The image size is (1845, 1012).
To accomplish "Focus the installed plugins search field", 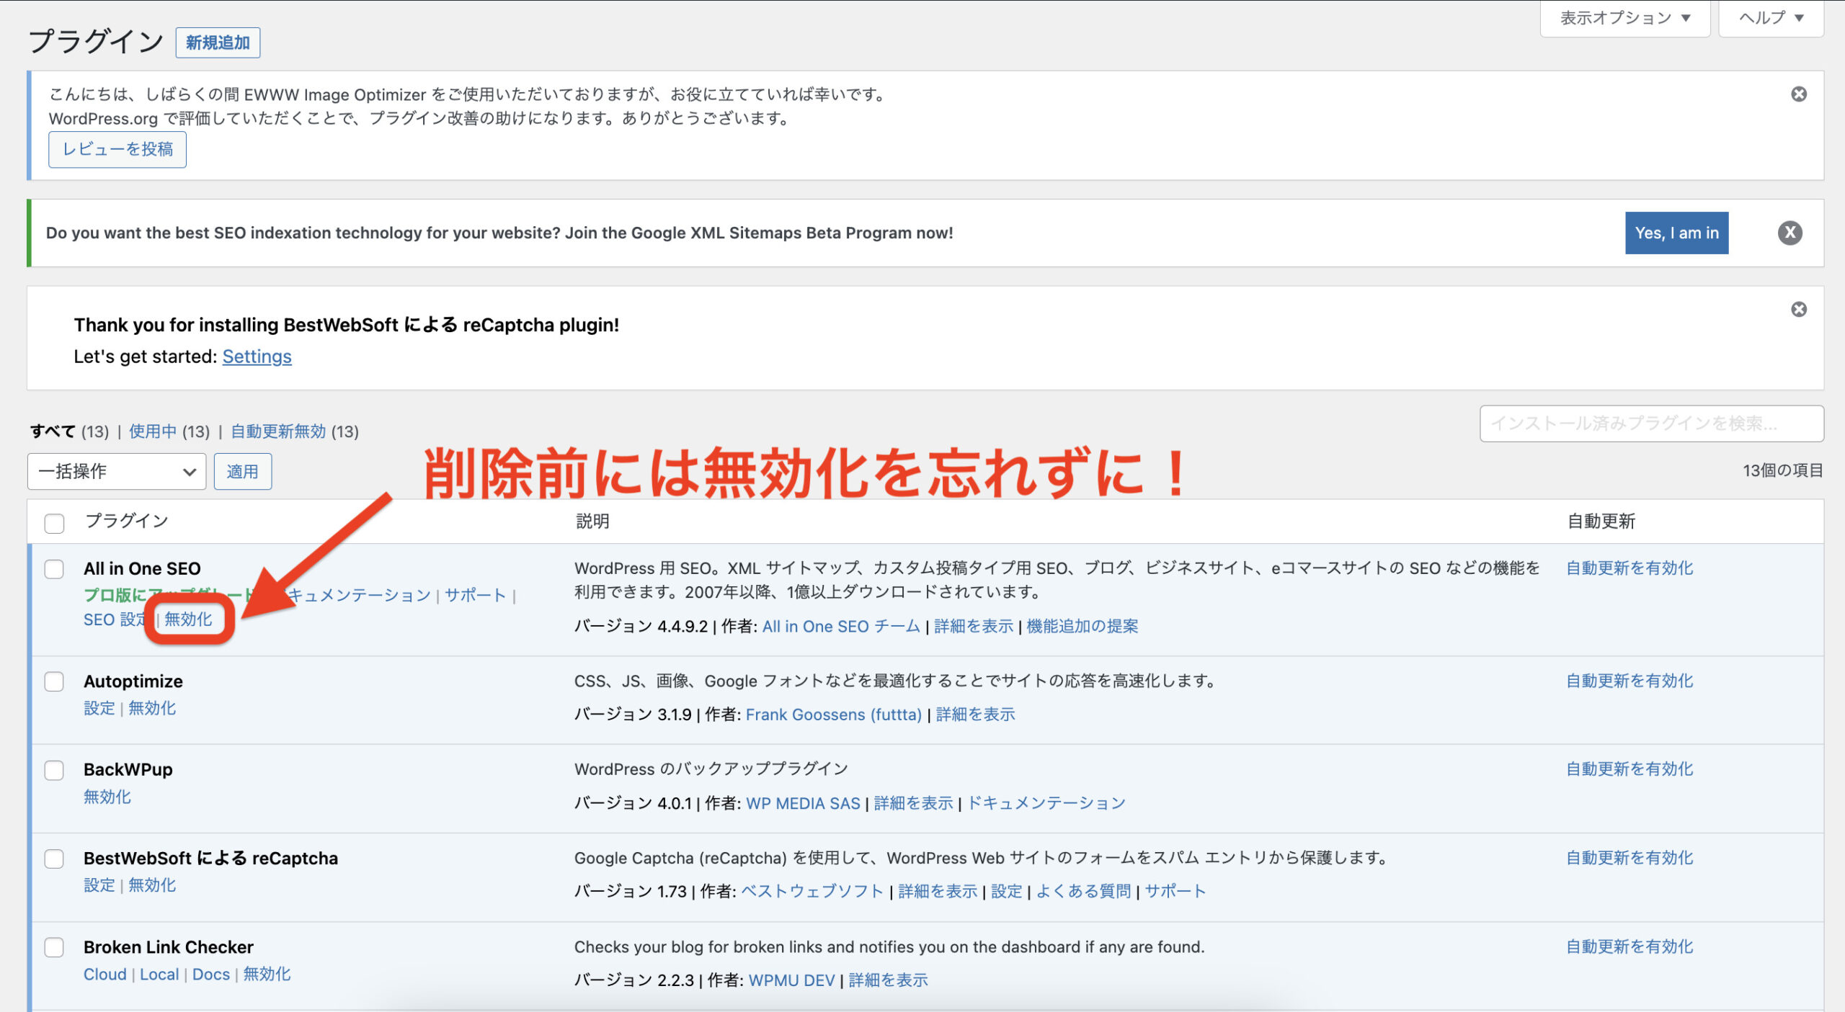I will [x=1652, y=424].
